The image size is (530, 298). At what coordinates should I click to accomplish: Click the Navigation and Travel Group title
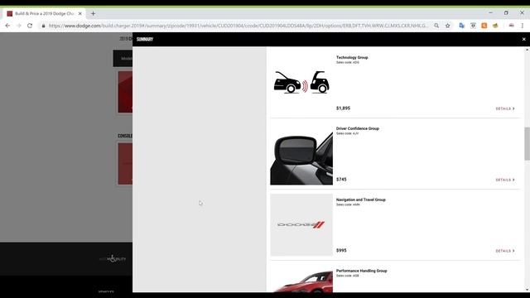(361, 199)
